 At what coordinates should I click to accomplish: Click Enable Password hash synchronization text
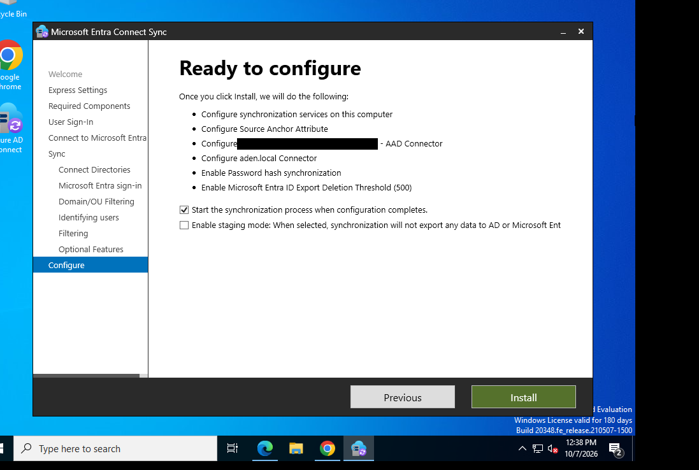pyautogui.click(x=271, y=173)
